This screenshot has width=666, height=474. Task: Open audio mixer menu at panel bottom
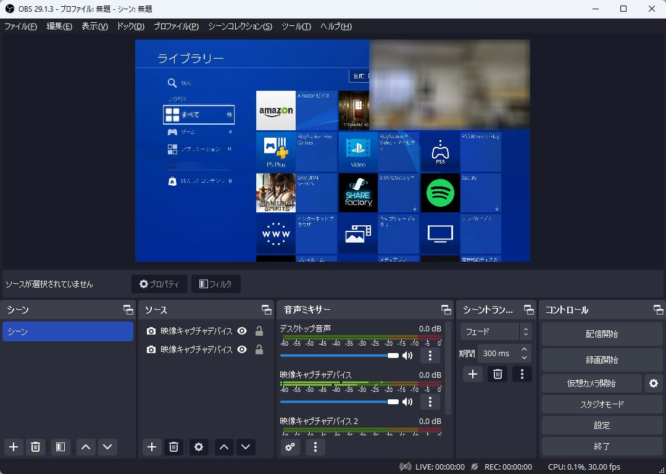[315, 447]
